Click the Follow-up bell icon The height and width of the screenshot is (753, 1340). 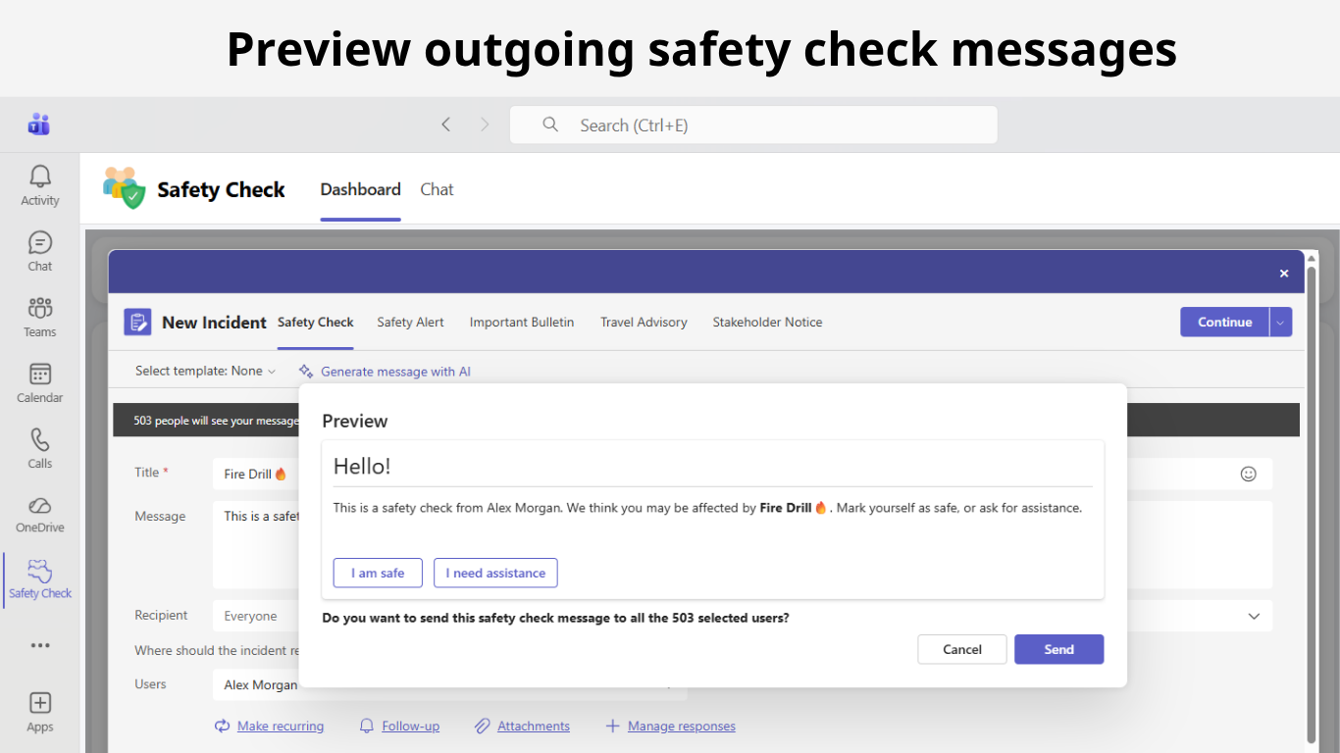[x=367, y=726]
